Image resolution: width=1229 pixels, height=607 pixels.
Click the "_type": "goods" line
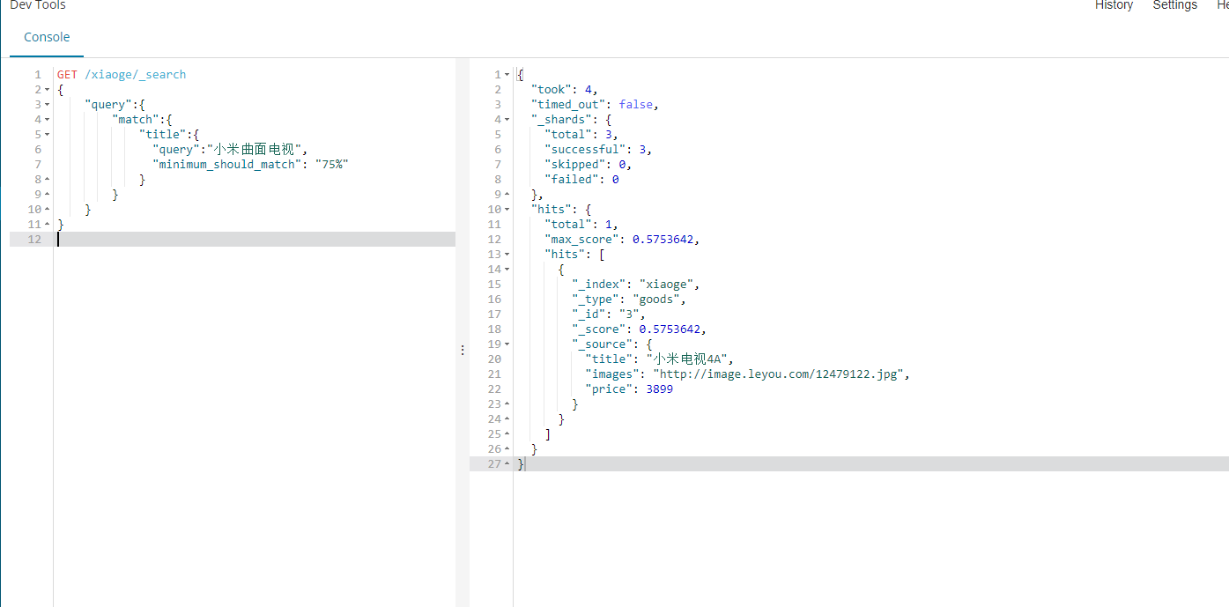(628, 300)
